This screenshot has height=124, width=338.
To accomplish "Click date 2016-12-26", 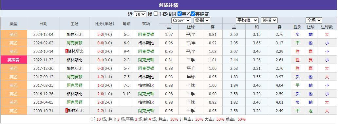I will coord(43,94).
